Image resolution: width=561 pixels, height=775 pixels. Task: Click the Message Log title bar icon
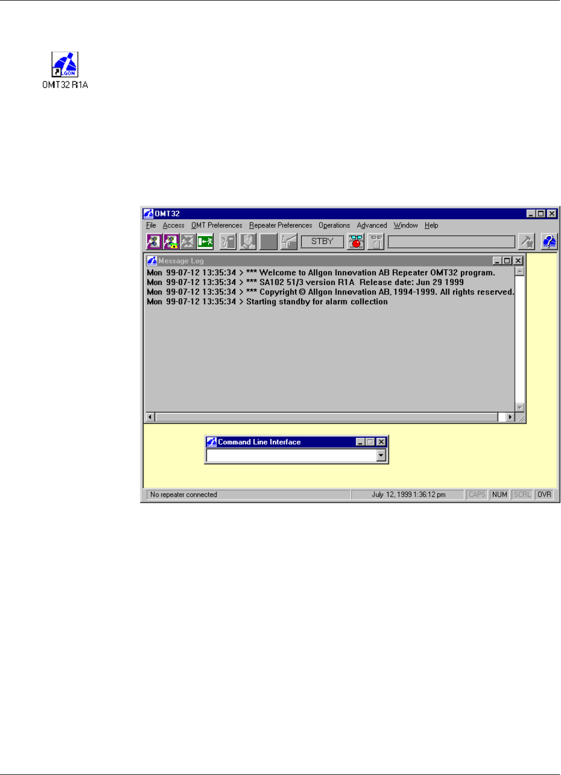[x=152, y=261]
